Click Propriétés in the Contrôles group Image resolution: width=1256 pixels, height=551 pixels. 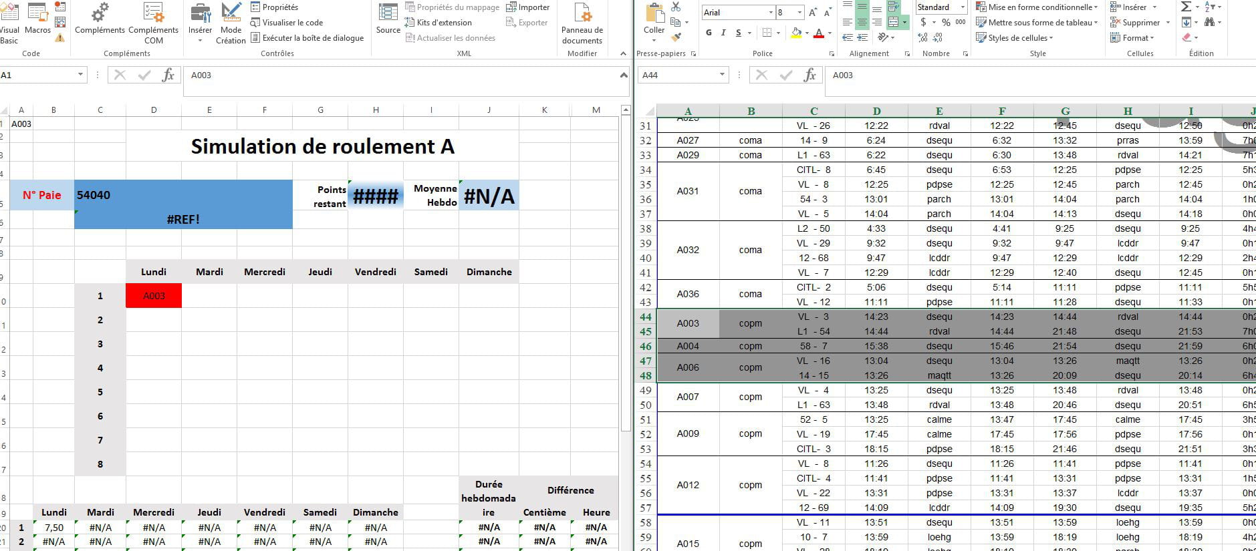pyautogui.click(x=275, y=7)
